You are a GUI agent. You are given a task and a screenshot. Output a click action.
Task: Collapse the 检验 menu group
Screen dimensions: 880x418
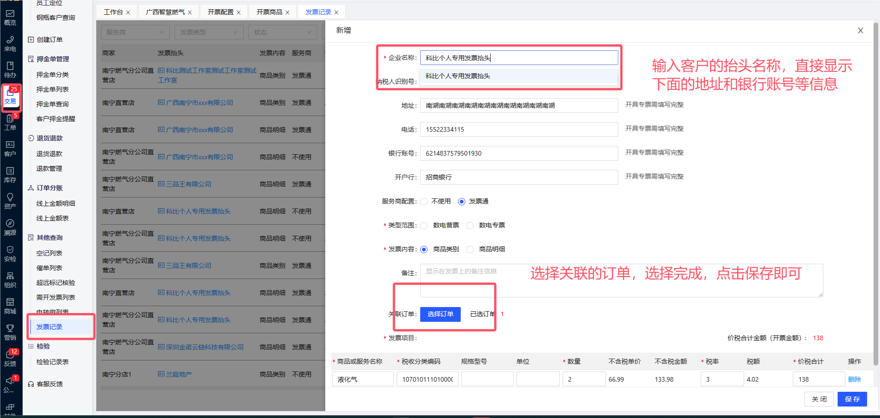(43, 346)
